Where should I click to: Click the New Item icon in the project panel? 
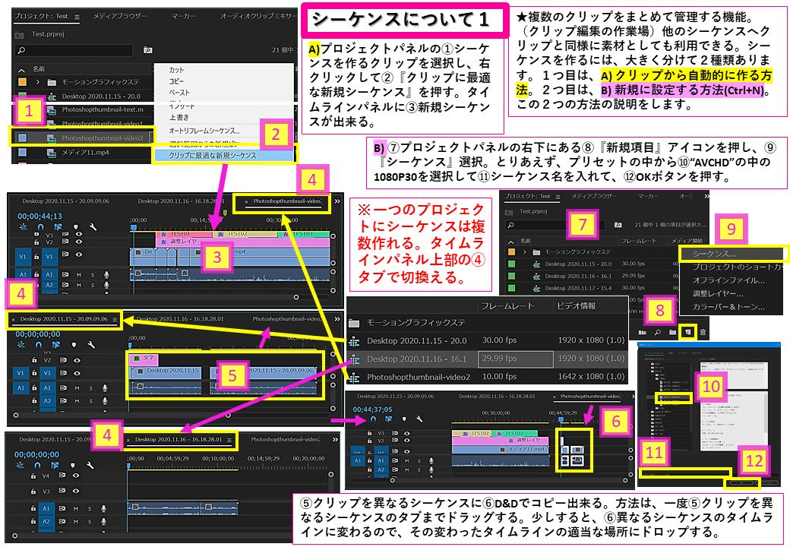coord(687,332)
